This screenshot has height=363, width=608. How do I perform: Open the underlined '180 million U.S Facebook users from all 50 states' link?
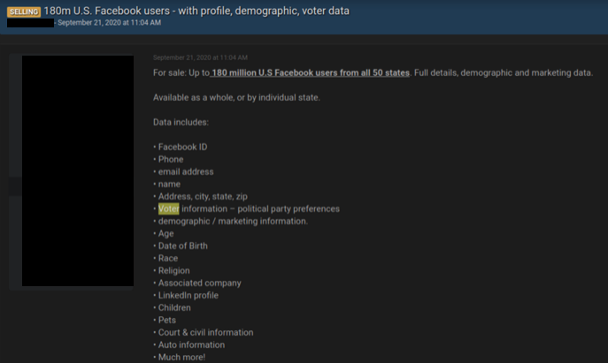(310, 72)
